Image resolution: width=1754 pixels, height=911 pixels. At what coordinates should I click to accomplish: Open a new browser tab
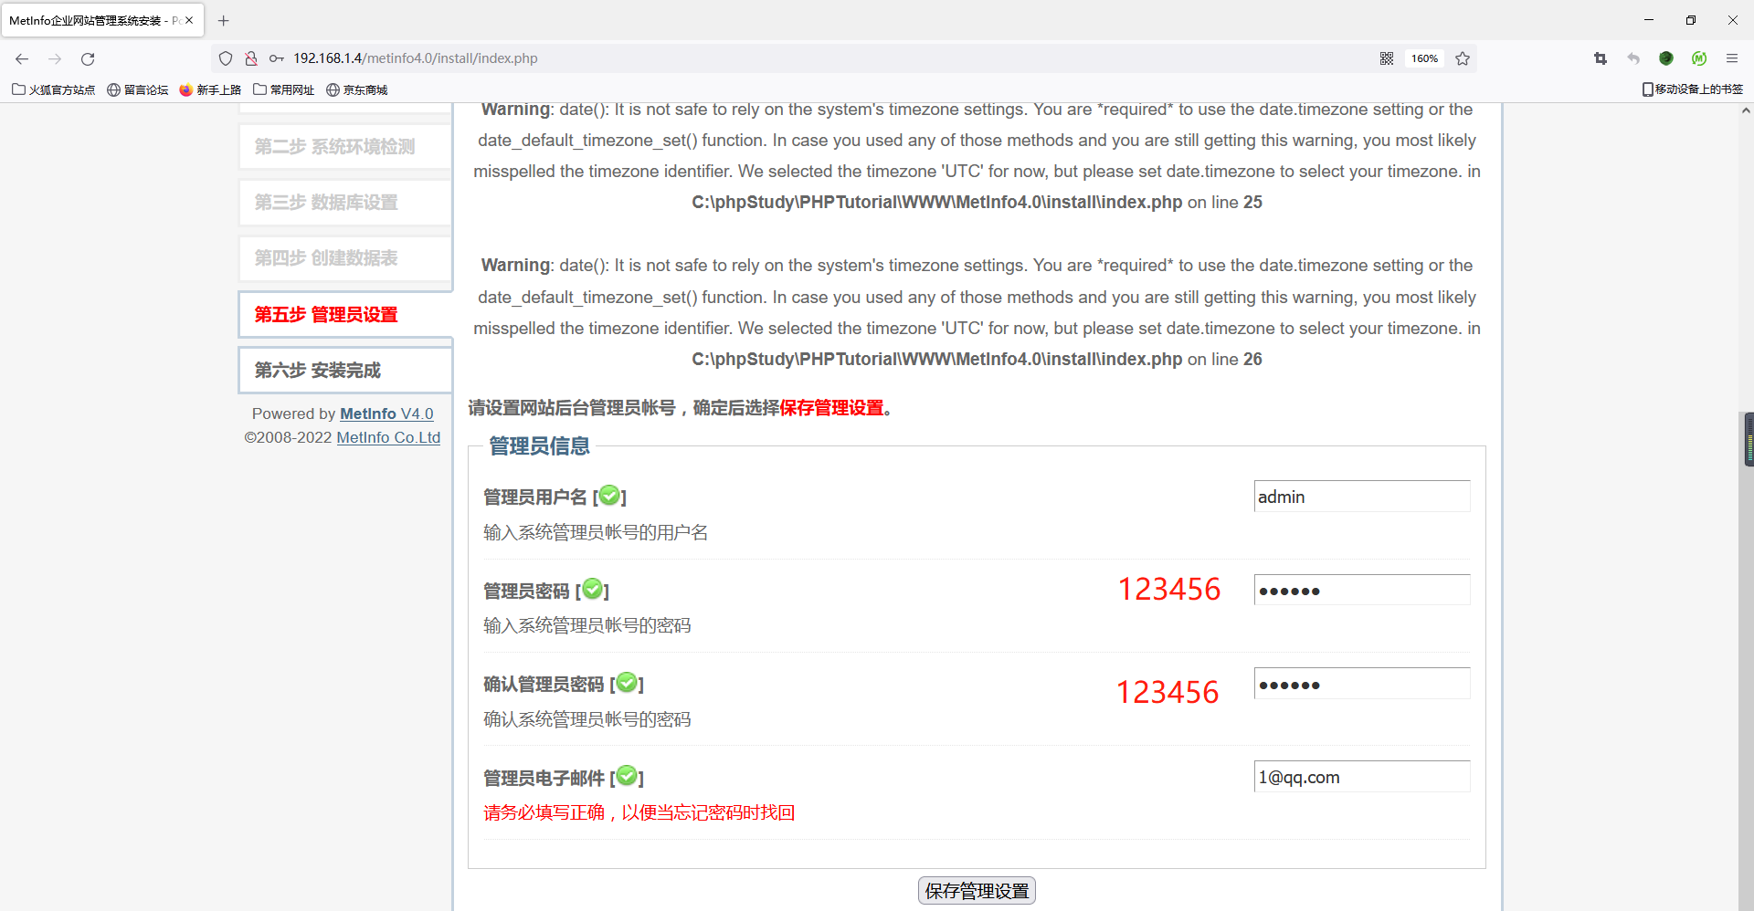tap(224, 20)
